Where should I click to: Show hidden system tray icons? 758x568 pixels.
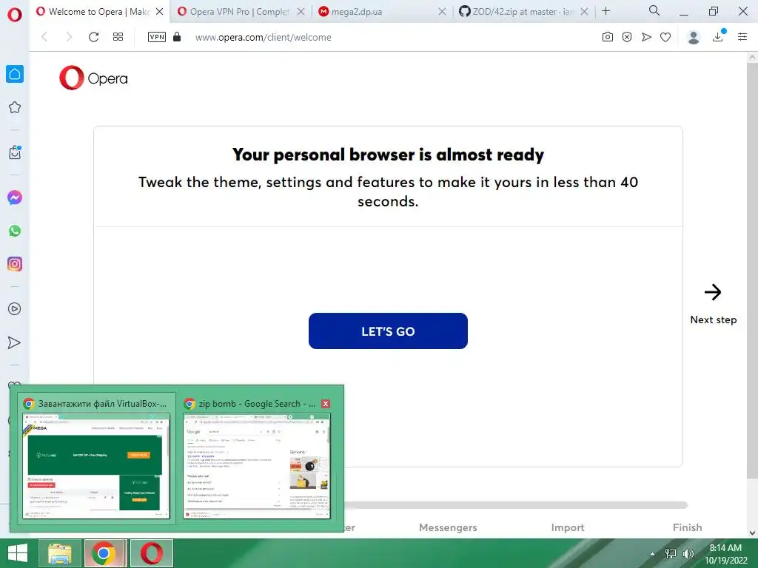click(x=653, y=554)
